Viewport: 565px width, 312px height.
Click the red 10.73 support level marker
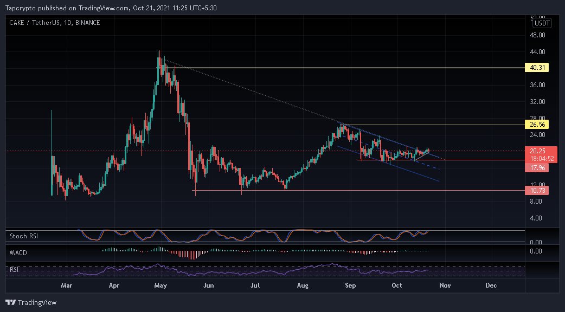pos(537,190)
